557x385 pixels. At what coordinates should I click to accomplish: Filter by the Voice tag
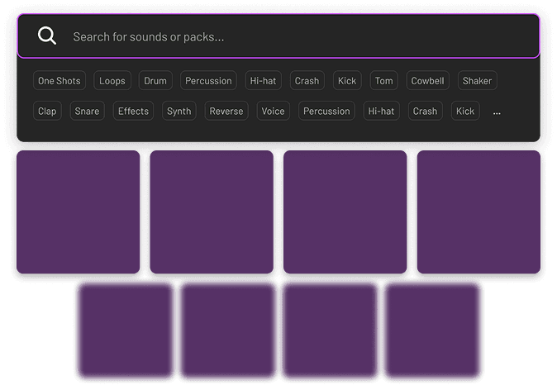pos(273,111)
